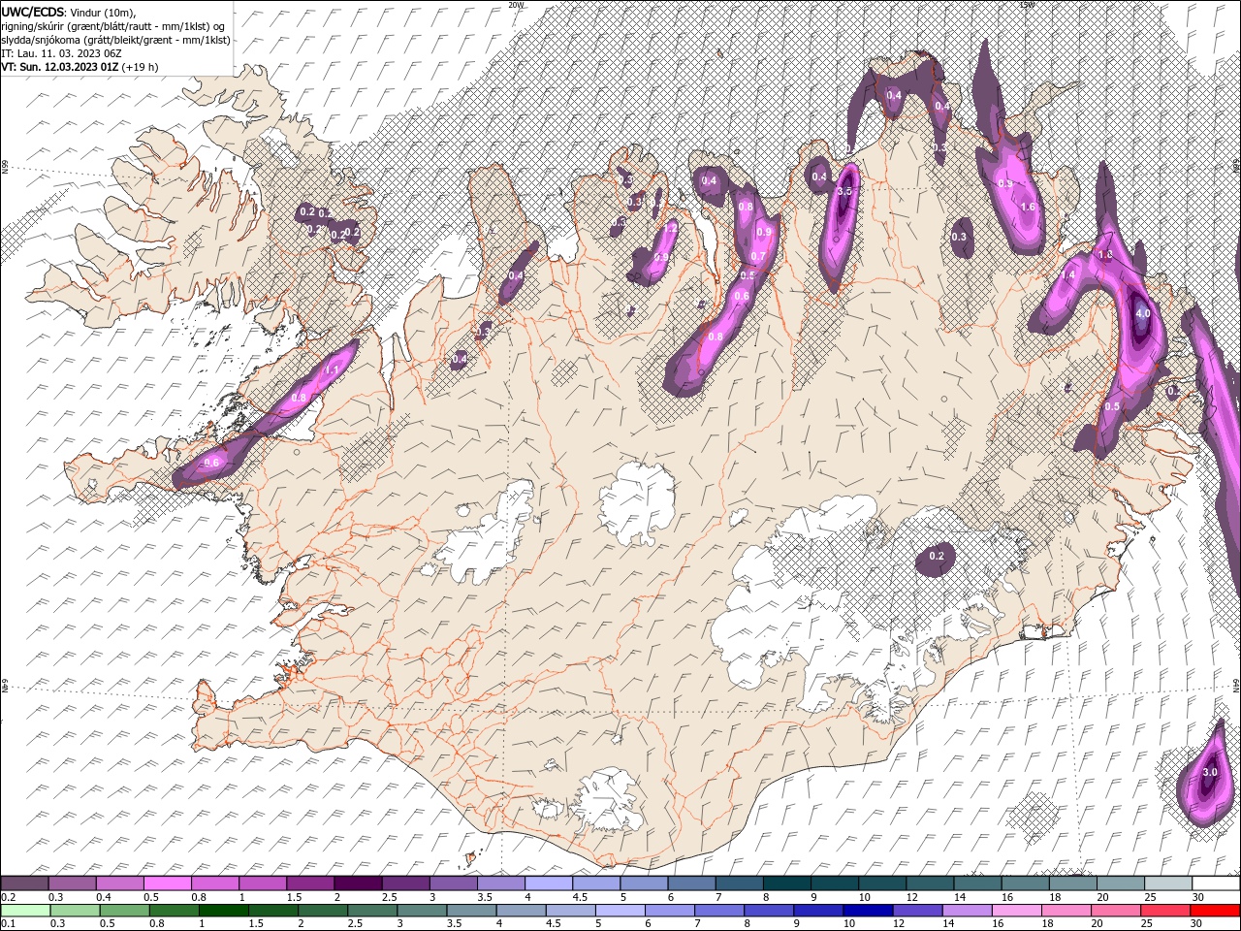This screenshot has width=1241, height=931.
Task: Click the 'UWC/ECDS: Vindur (10m),' title text
Action: coord(69,12)
